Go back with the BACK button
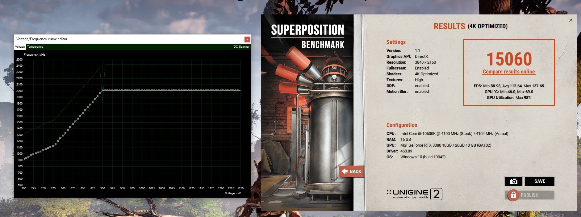 (x=352, y=172)
